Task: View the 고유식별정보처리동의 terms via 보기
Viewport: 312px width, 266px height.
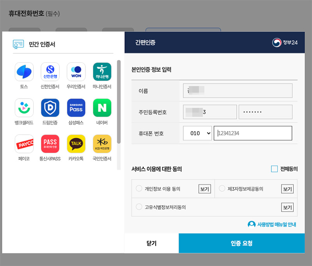Action: point(287,208)
